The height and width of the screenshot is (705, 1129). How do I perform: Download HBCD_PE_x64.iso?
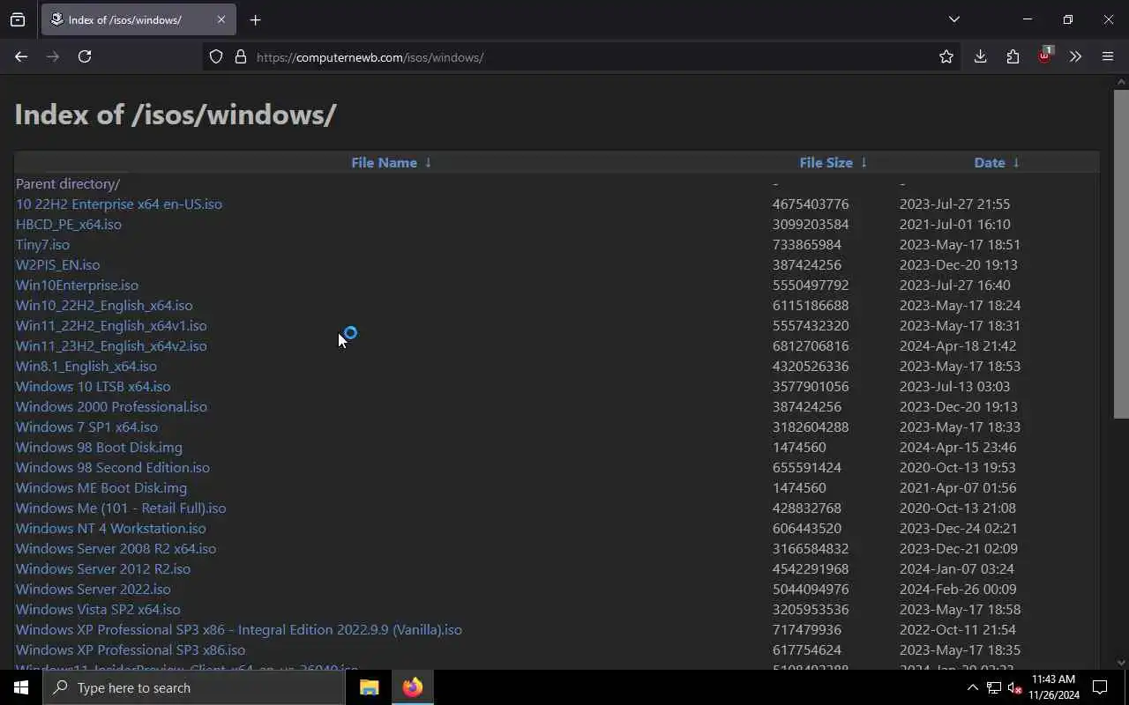click(x=69, y=224)
